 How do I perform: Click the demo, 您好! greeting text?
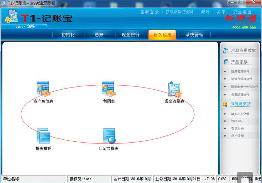tap(26, 26)
